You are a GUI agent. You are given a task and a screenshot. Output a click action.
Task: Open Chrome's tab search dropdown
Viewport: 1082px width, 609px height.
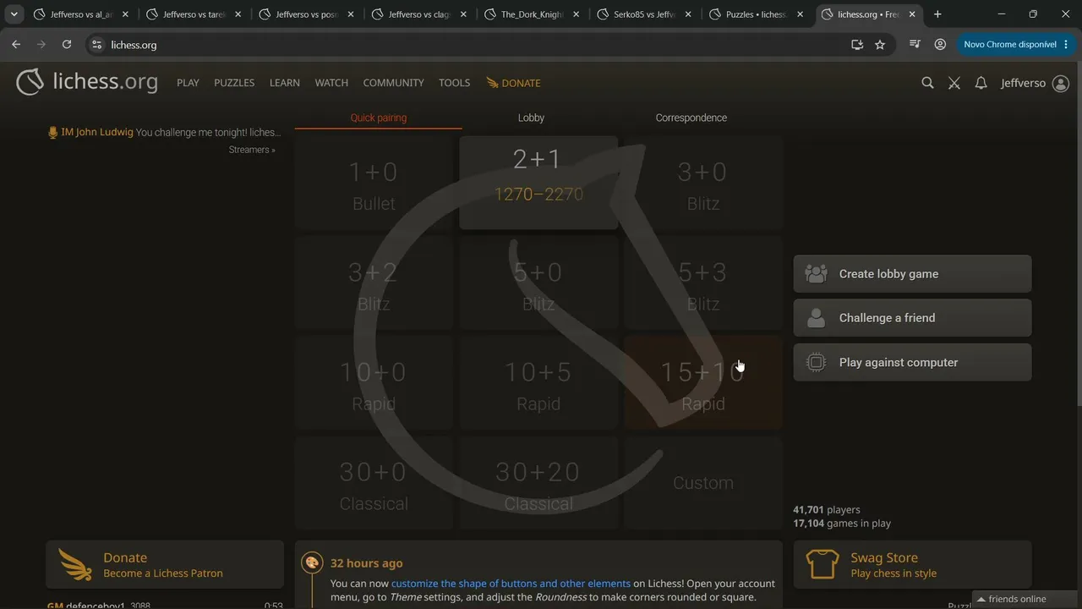[x=14, y=14]
